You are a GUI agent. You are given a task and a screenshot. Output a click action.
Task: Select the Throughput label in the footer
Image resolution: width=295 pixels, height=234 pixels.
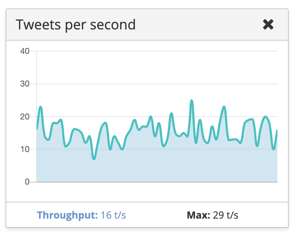click(67, 215)
